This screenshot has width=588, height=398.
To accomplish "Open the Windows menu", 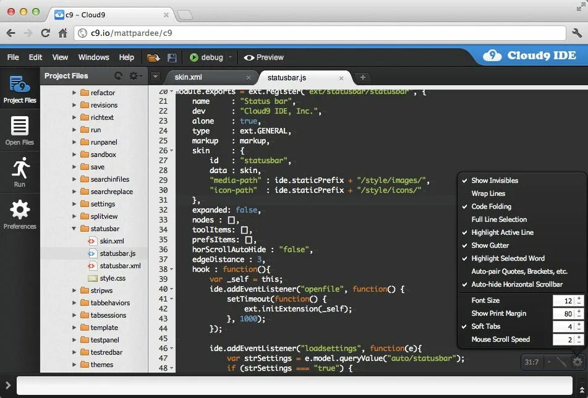I will coord(93,57).
